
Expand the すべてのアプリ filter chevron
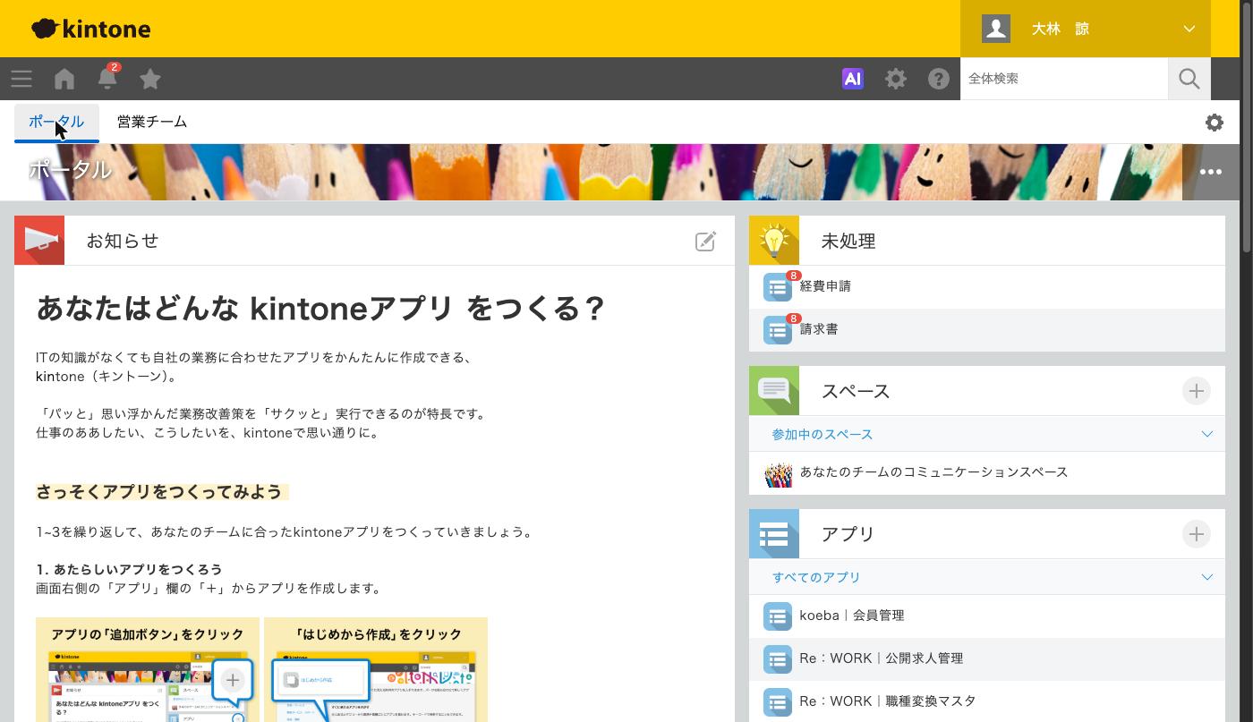(1206, 577)
